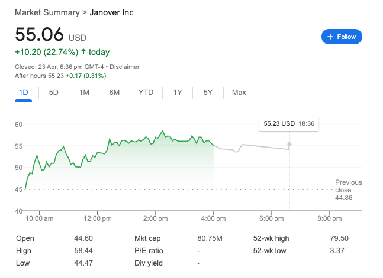This screenshot has width=383, height=278.
Task: Click the 50 y-axis label
Action: point(18,168)
